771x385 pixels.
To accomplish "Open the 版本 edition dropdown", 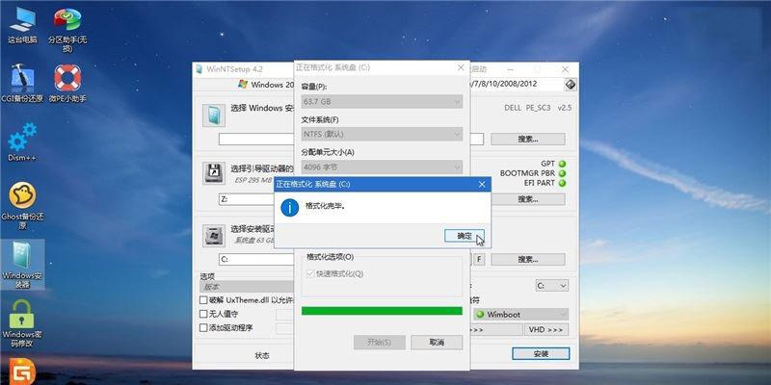I will tap(247, 287).
